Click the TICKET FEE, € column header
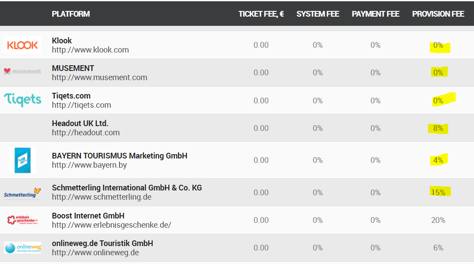The image size is (474, 264). [261, 14]
